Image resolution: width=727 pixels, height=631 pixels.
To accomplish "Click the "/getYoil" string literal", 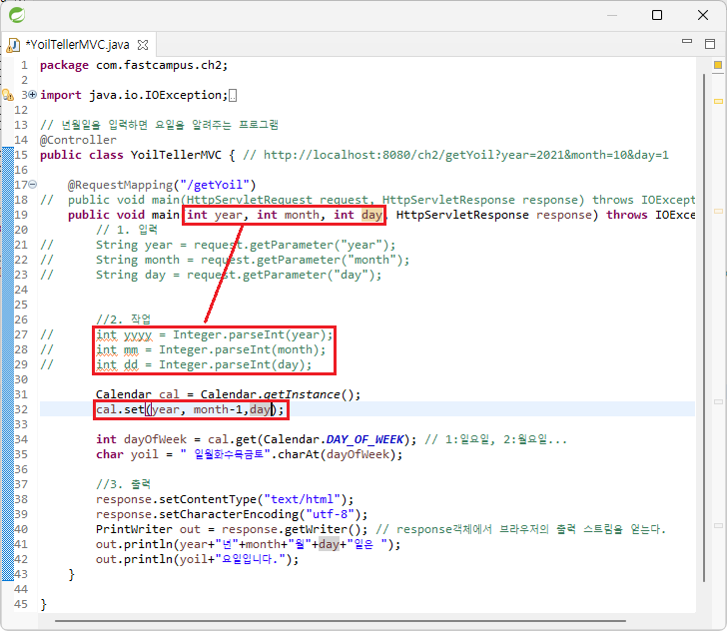I will click(x=215, y=185).
